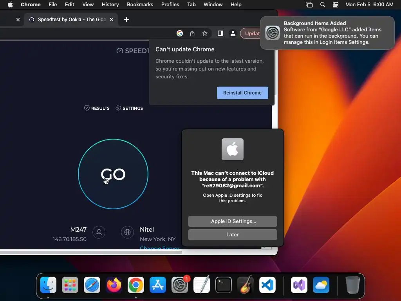This screenshot has height=301, width=401.
Task: Click the Stage Manager menu bar icon
Action: 309,5
